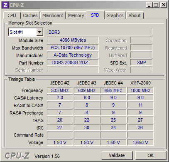Open the Mainboard tab
This screenshot has height=162, width=169.
53,15
